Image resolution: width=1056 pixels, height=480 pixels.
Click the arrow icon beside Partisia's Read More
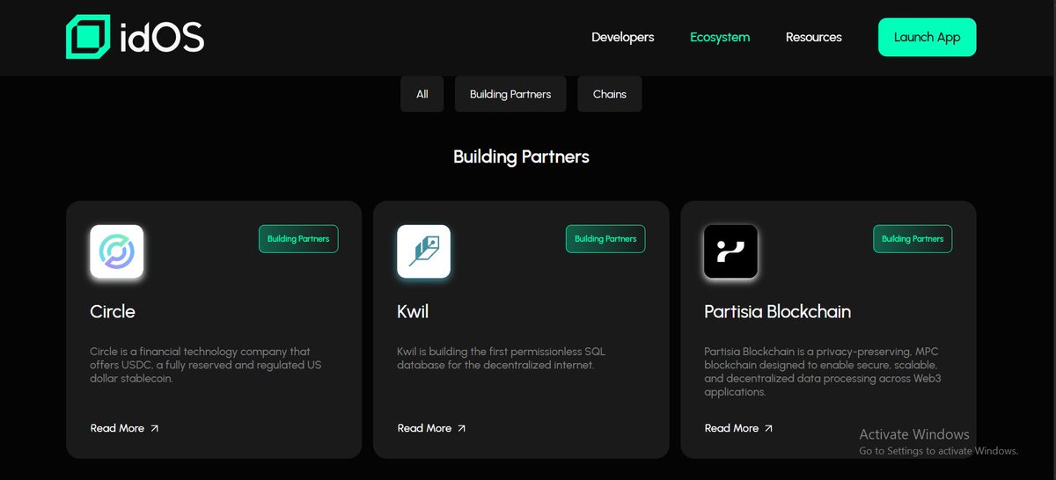click(x=768, y=428)
